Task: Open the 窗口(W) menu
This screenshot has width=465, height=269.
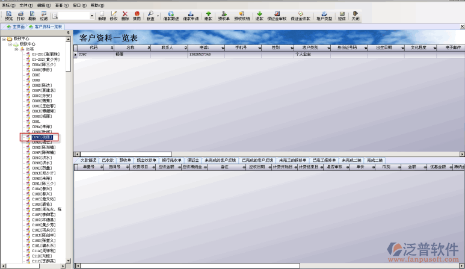Action: coord(79,5)
